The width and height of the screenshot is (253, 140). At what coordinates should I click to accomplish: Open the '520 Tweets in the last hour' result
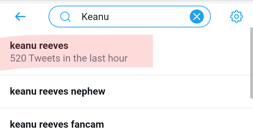pyautogui.click(x=69, y=58)
